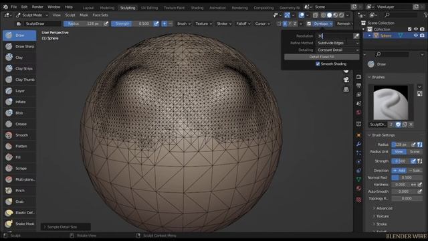The height and width of the screenshot is (241, 428).
Task: Switch to material preview shading
Action: pyautogui.click(x=336, y=15)
